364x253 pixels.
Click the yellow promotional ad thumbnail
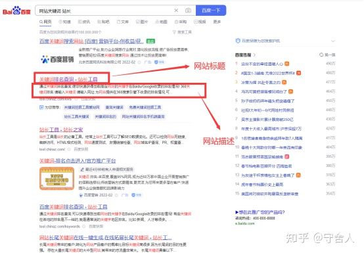point(57,179)
